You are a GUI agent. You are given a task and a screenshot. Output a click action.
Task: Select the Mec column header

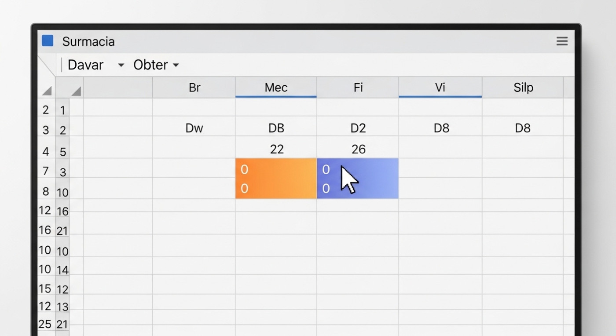276,88
